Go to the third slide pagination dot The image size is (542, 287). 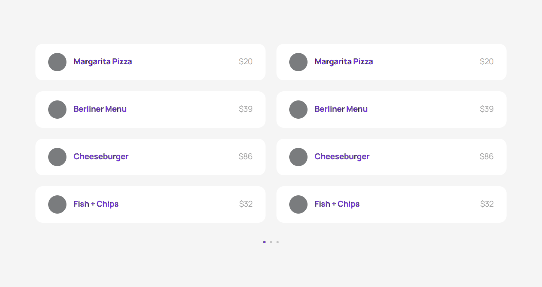tap(278, 242)
